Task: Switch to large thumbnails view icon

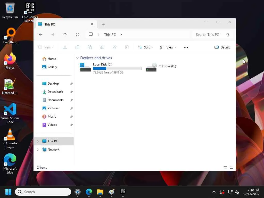Action: 232,168
